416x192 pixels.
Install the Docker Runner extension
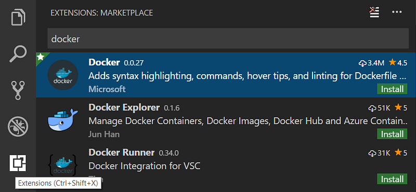[392, 180]
